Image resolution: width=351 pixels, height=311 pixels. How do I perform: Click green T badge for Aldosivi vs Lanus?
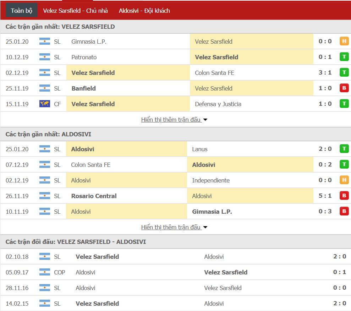pos(344,149)
